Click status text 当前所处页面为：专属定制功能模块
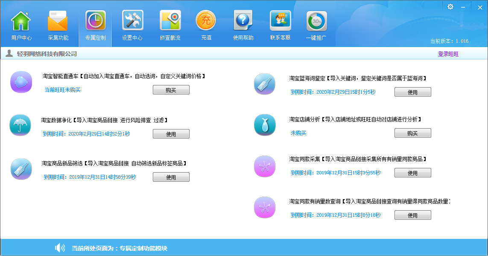The image size is (488, 256). (120, 248)
